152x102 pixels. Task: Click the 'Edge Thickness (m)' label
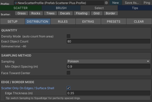click(19, 93)
